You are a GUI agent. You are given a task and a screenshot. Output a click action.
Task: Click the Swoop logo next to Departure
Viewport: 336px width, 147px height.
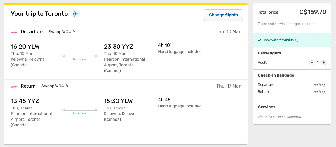click(14, 32)
